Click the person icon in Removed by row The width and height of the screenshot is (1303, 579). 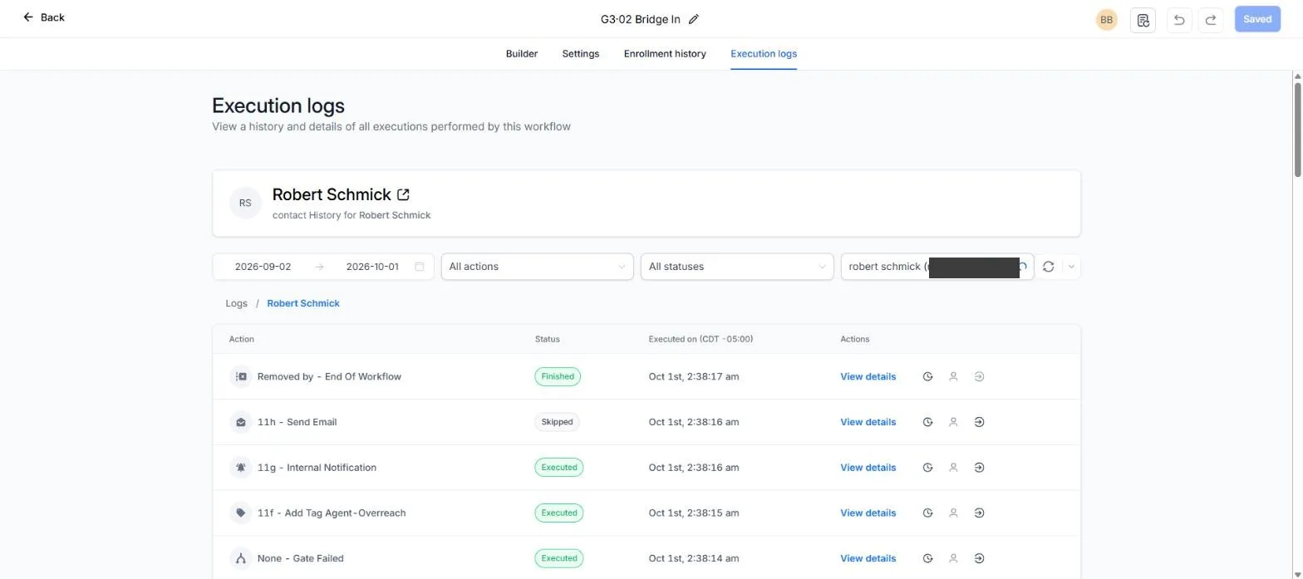pyautogui.click(x=953, y=376)
